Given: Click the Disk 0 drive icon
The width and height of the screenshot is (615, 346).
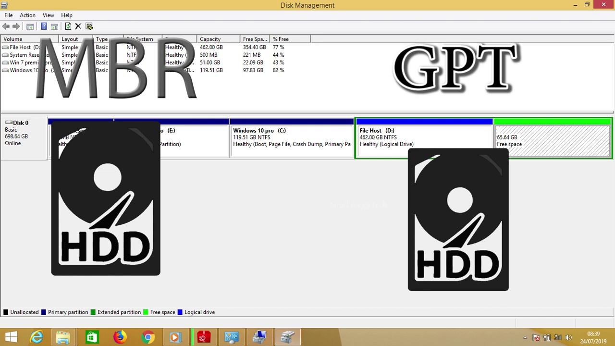Looking at the screenshot, I should coord(8,123).
